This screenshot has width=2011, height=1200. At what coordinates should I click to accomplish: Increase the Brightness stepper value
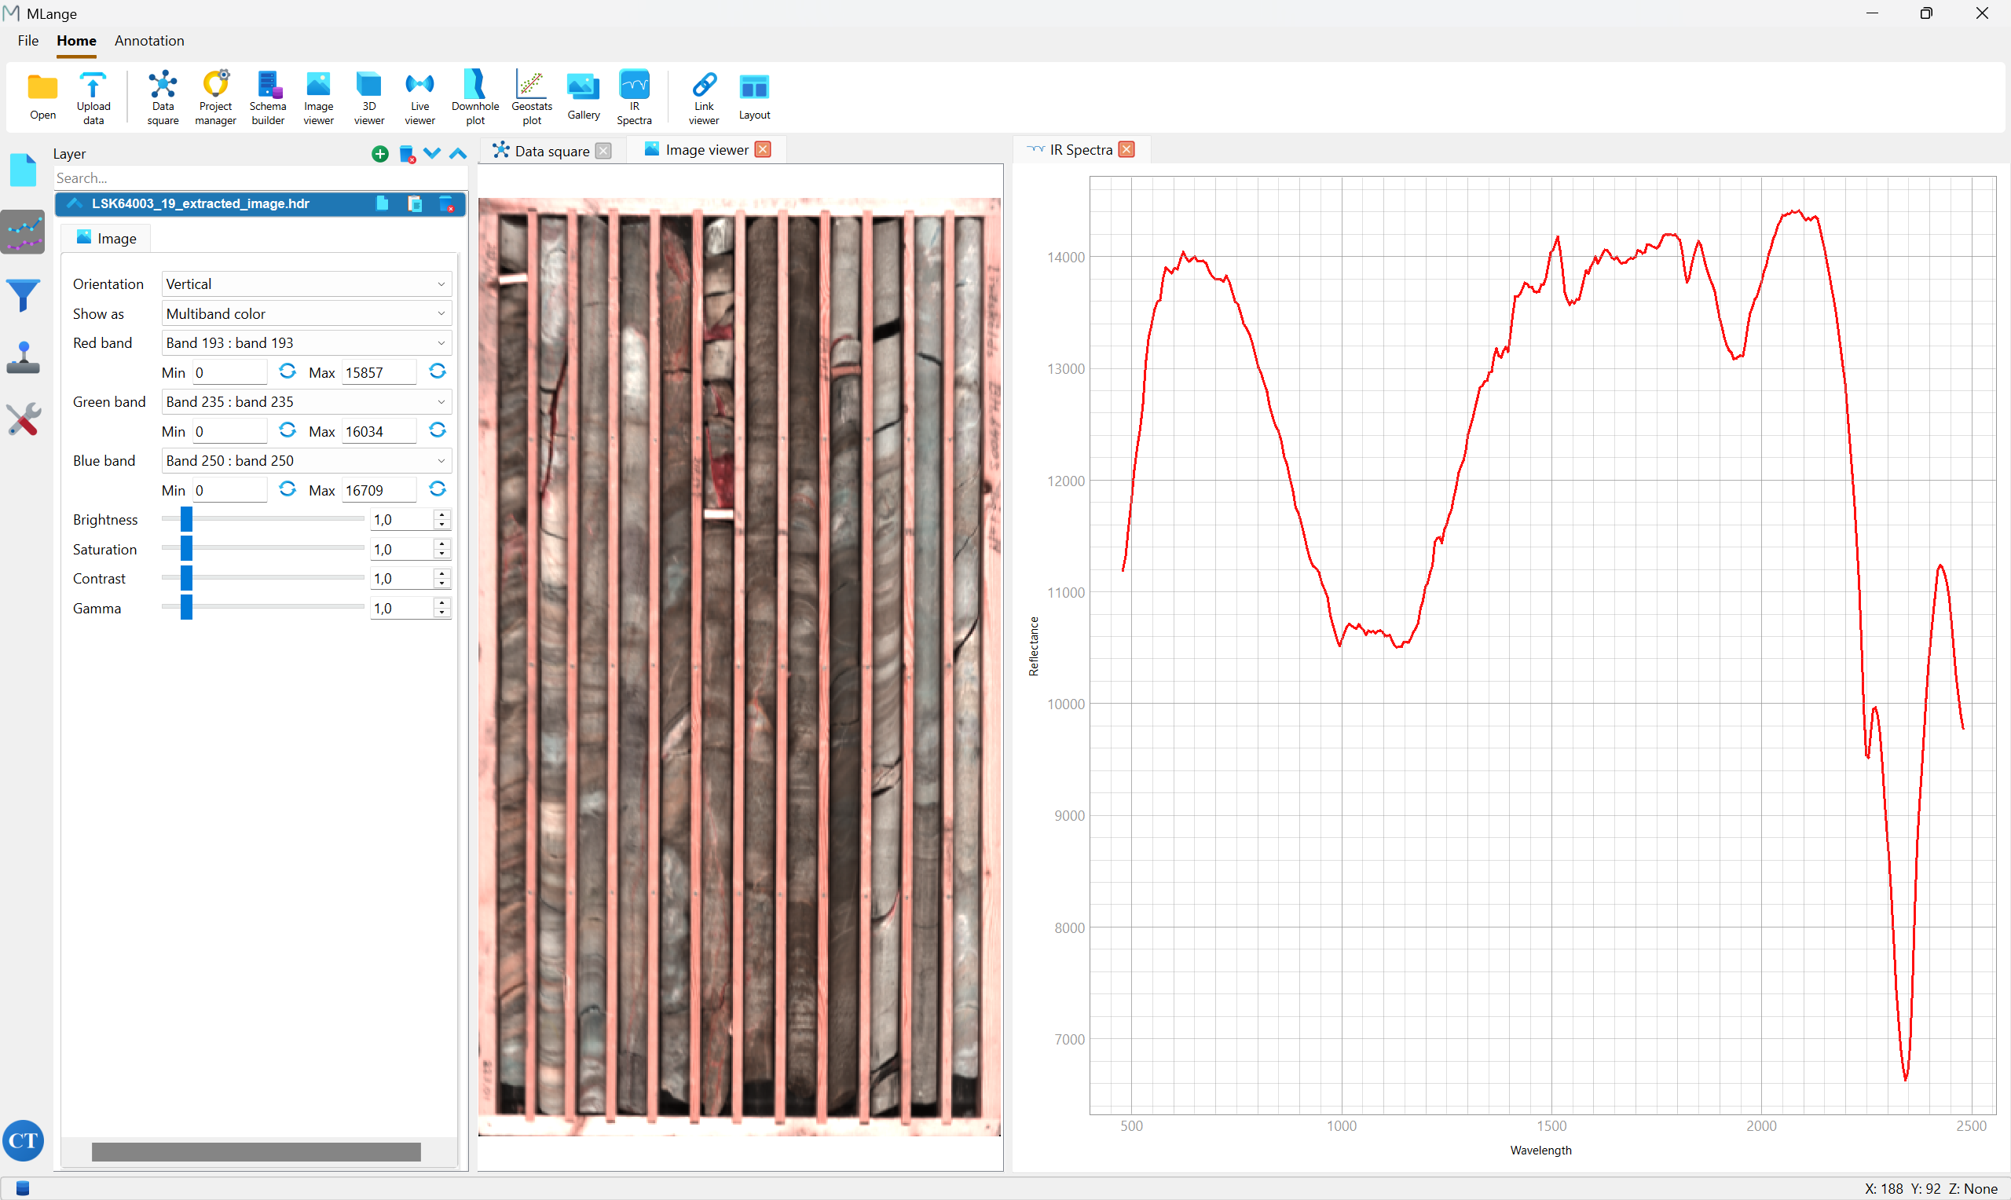441,514
